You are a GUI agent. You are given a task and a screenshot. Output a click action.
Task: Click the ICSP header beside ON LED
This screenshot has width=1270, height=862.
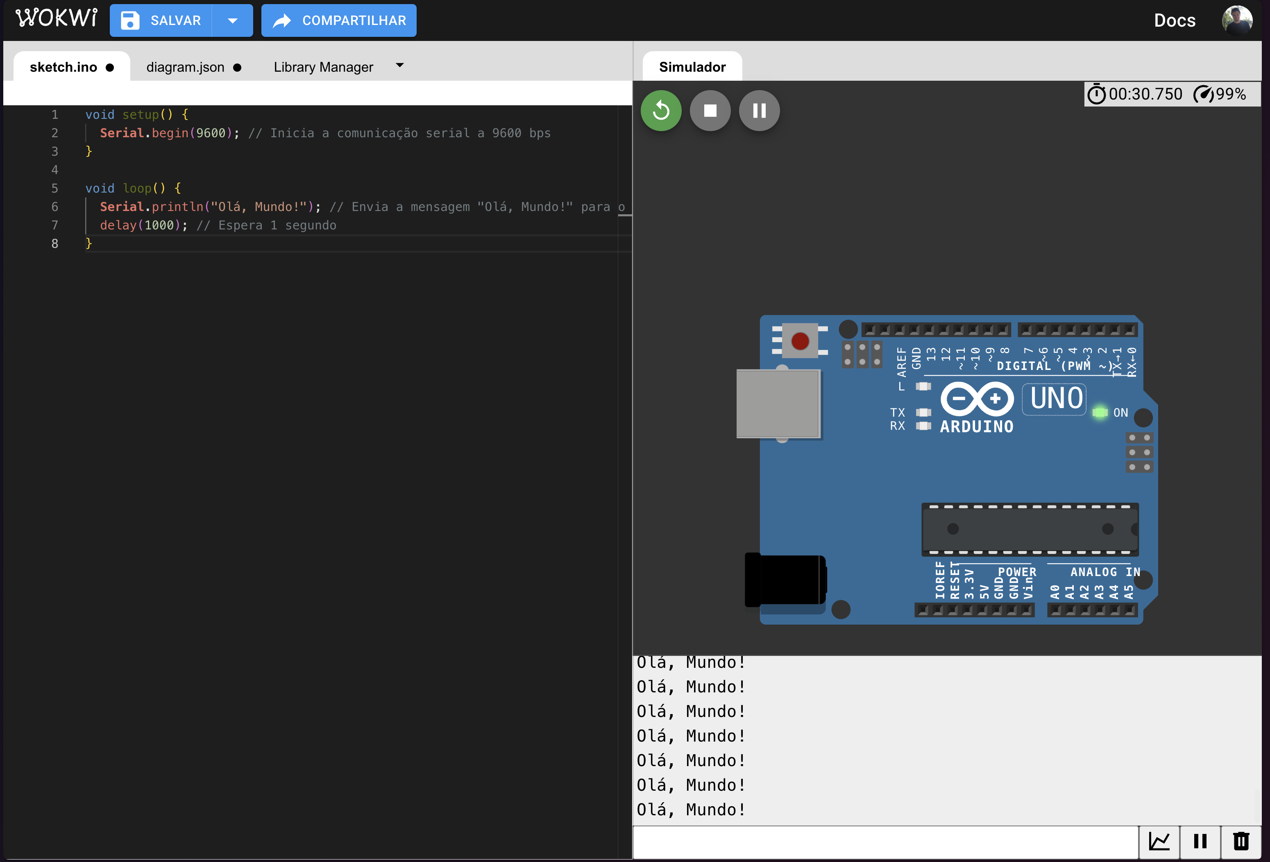coord(1139,452)
